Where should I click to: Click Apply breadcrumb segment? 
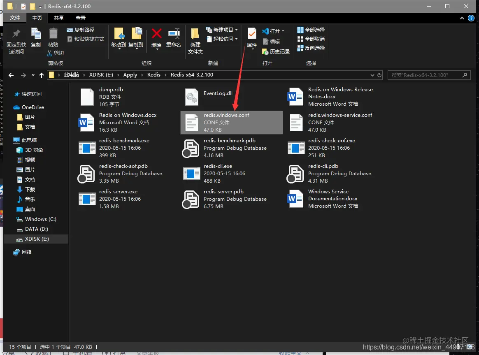coord(130,75)
